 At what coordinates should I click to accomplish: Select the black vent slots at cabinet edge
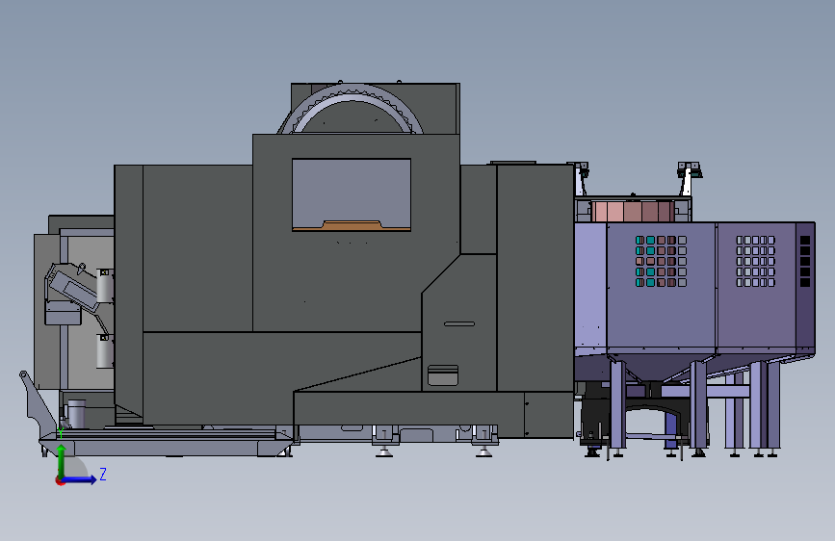click(805, 261)
